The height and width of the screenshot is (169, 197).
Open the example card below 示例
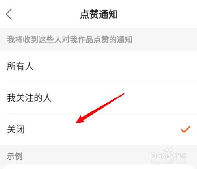(98, 167)
